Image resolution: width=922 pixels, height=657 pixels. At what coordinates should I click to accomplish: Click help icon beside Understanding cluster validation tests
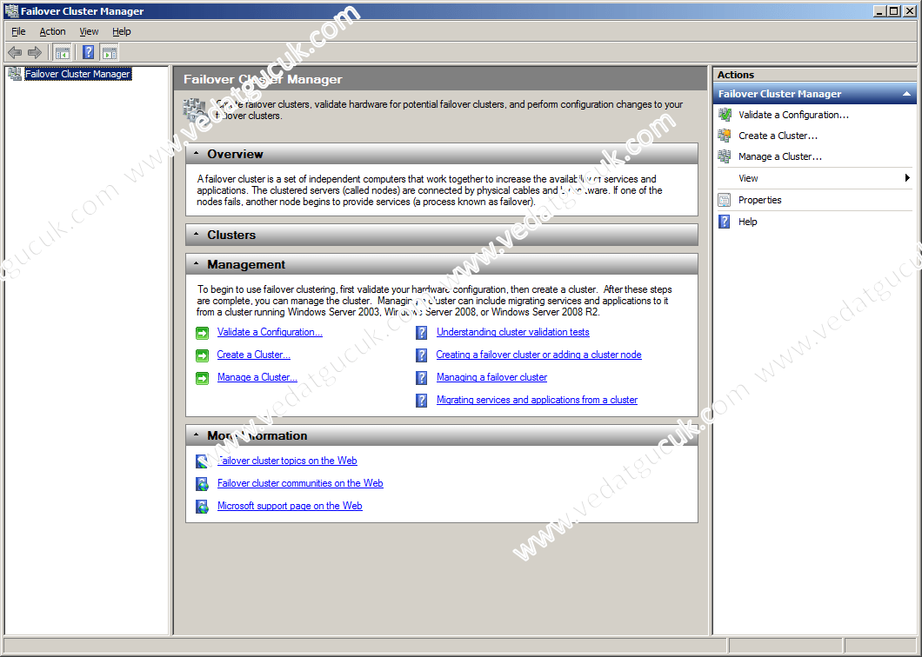coord(422,333)
